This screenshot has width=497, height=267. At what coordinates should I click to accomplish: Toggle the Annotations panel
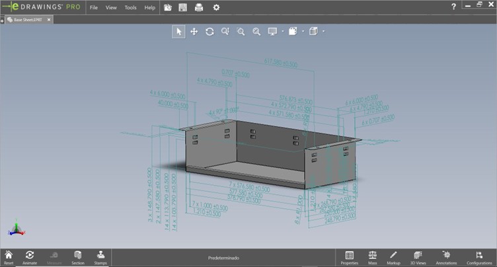tap(447, 256)
